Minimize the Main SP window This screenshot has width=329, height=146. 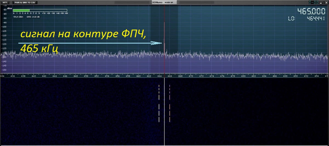tap(321, 2)
